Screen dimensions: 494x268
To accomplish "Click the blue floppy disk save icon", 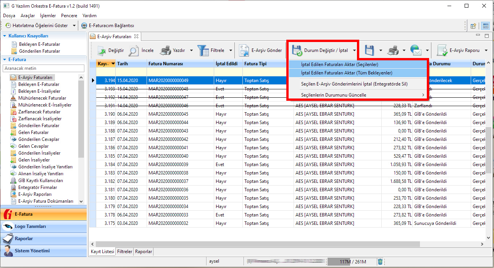I will coord(369,50).
